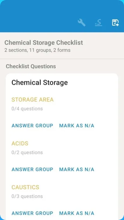Tap the 0/2 questions counter
This screenshot has height=220, width=124.
27,152
